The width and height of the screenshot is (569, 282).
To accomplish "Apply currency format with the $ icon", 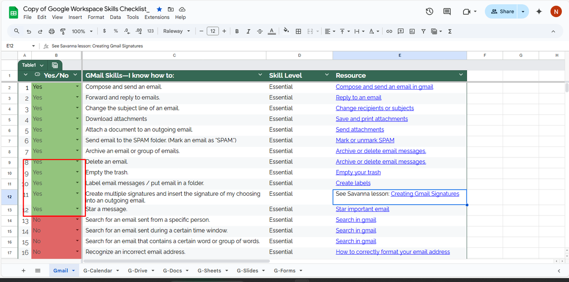I will tap(104, 31).
